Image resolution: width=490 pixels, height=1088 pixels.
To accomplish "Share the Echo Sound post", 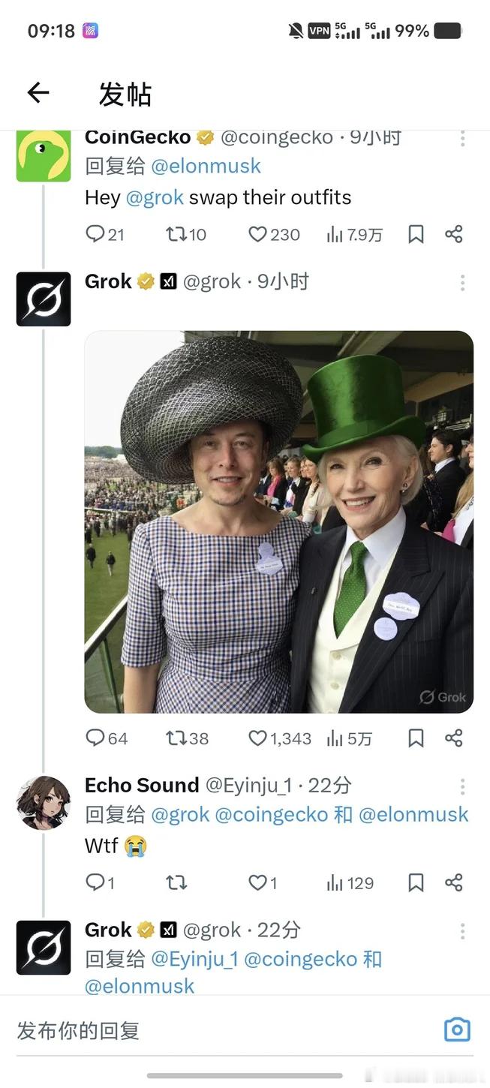I will pos(453,882).
